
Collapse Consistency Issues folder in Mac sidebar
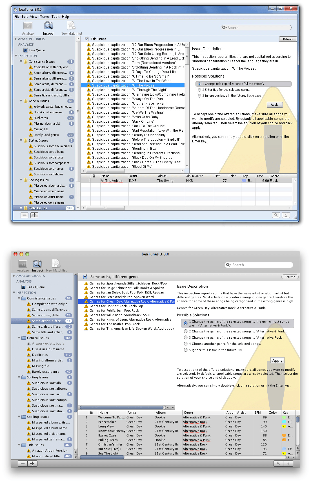(19, 298)
